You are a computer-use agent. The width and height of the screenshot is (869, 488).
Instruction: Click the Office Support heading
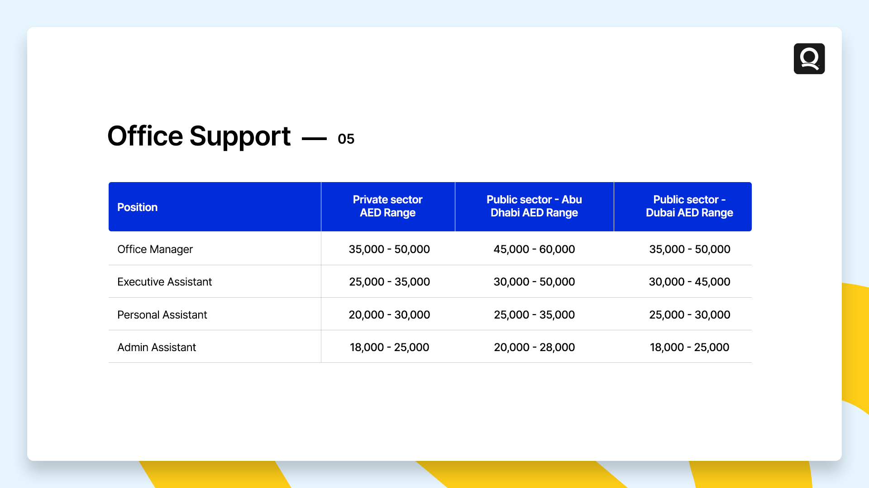tap(199, 136)
